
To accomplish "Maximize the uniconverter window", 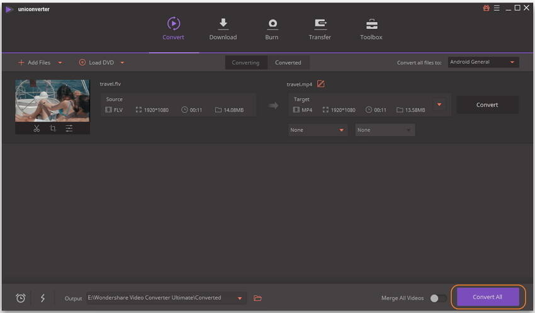I will 517,8.
